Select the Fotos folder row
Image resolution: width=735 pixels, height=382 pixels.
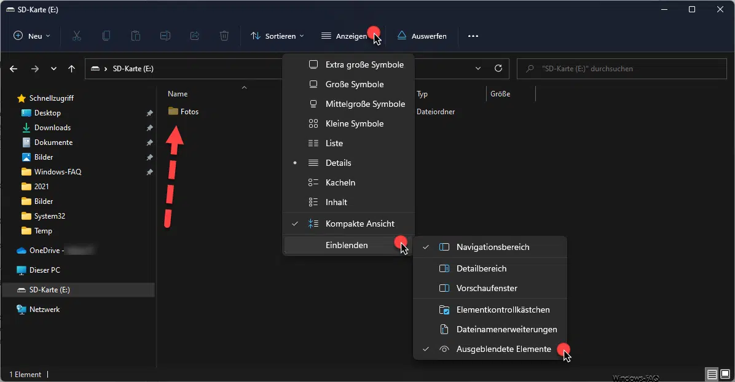pyautogui.click(x=183, y=112)
